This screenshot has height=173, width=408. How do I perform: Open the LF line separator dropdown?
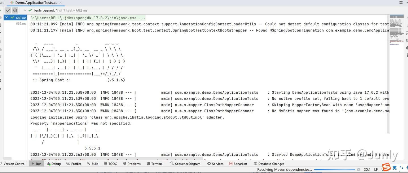click(x=376, y=169)
